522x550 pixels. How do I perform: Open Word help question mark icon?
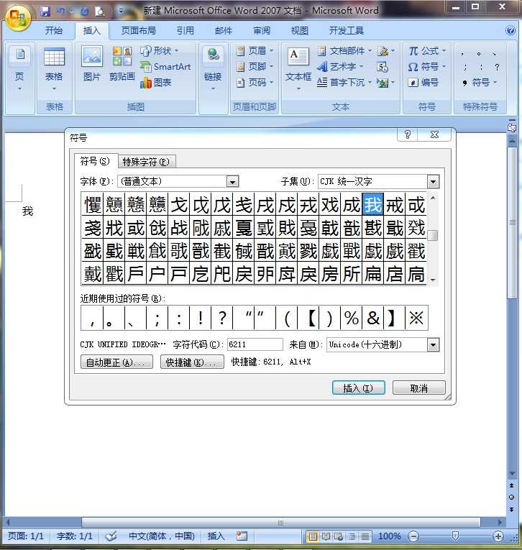[510, 30]
